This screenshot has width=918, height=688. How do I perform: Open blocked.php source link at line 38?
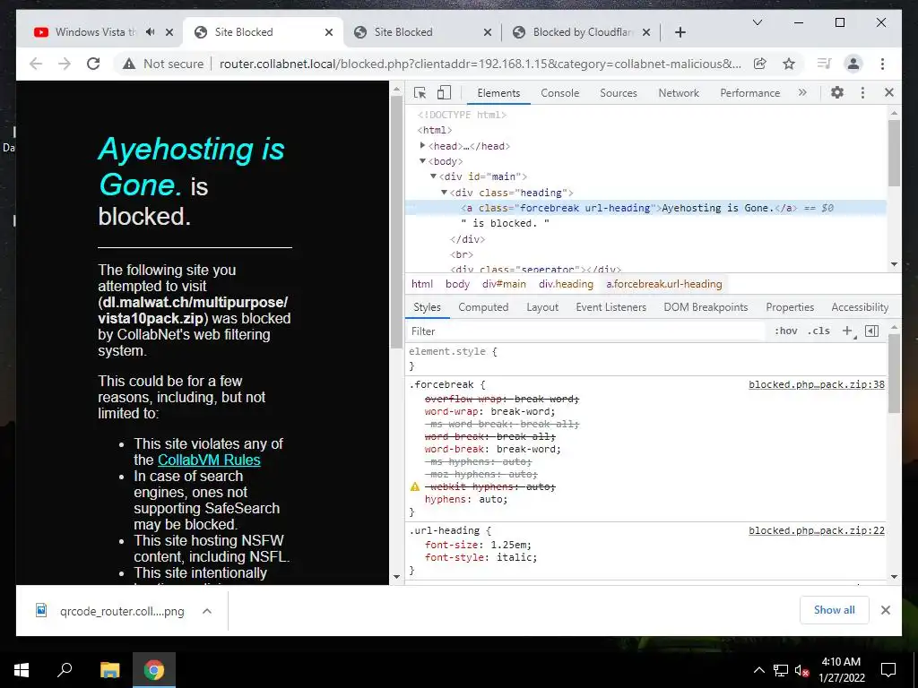817,384
